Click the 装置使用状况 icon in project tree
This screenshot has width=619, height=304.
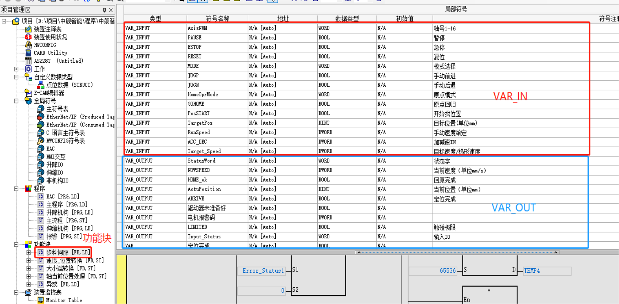(28, 37)
